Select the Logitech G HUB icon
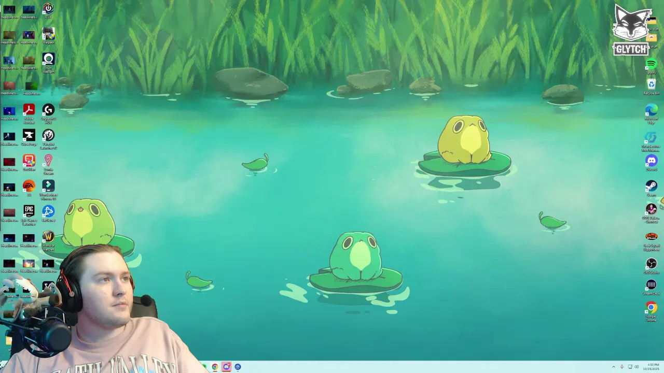 point(48,113)
